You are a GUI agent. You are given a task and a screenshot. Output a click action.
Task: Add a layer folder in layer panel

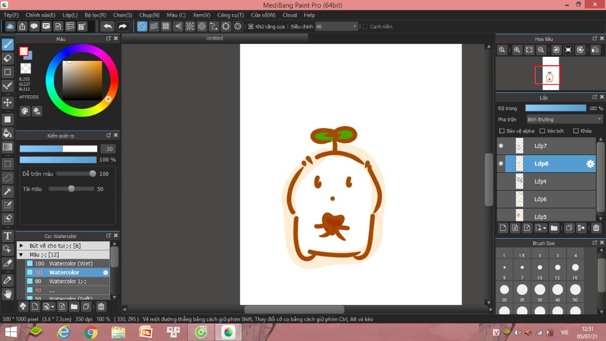click(554, 228)
